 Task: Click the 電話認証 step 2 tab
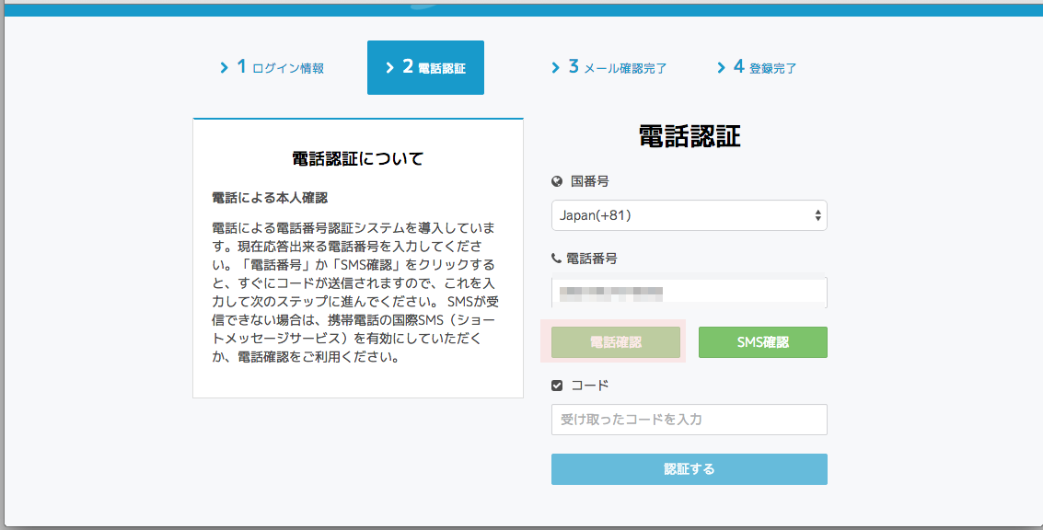point(425,67)
